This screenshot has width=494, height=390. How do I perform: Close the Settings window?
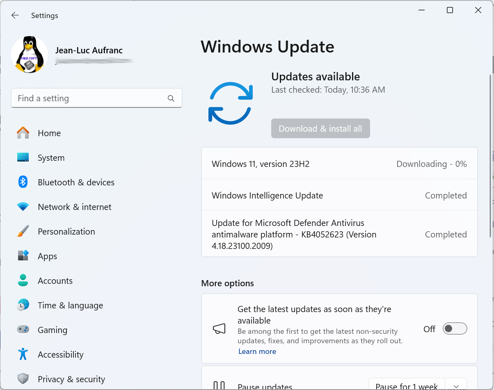pyautogui.click(x=478, y=10)
